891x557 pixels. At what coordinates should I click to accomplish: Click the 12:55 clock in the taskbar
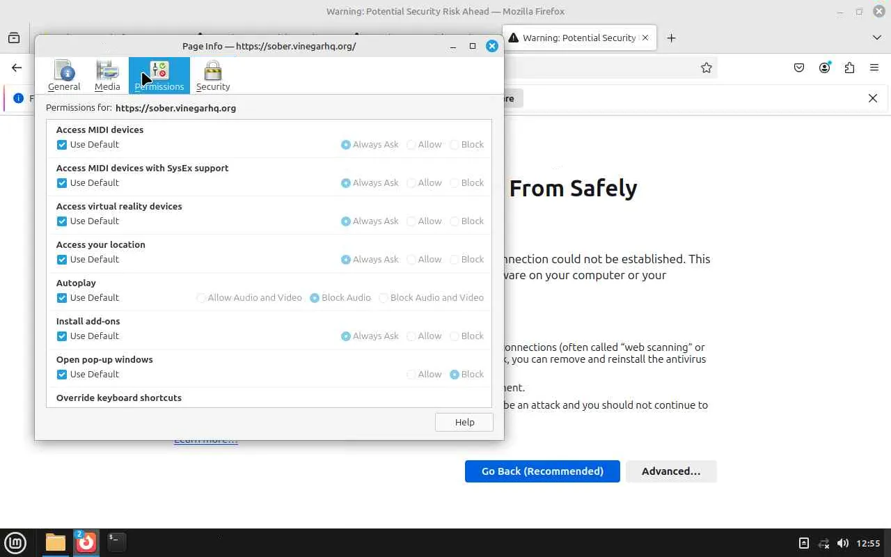[868, 543]
